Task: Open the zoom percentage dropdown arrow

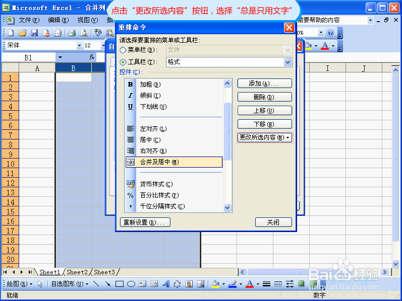Action: tap(321, 33)
